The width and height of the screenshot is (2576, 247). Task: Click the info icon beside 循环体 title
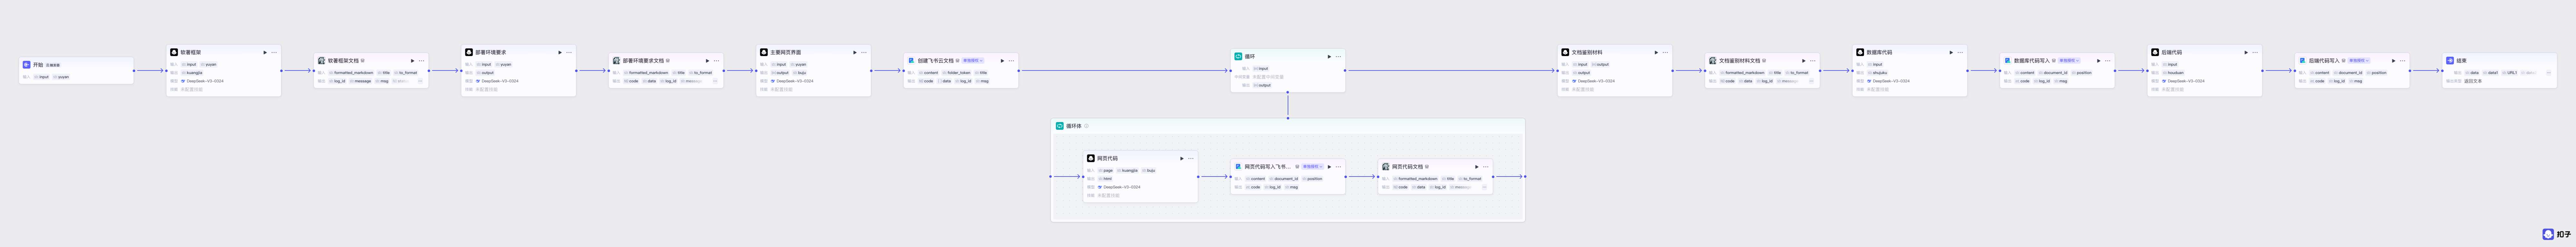click(x=1087, y=126)
